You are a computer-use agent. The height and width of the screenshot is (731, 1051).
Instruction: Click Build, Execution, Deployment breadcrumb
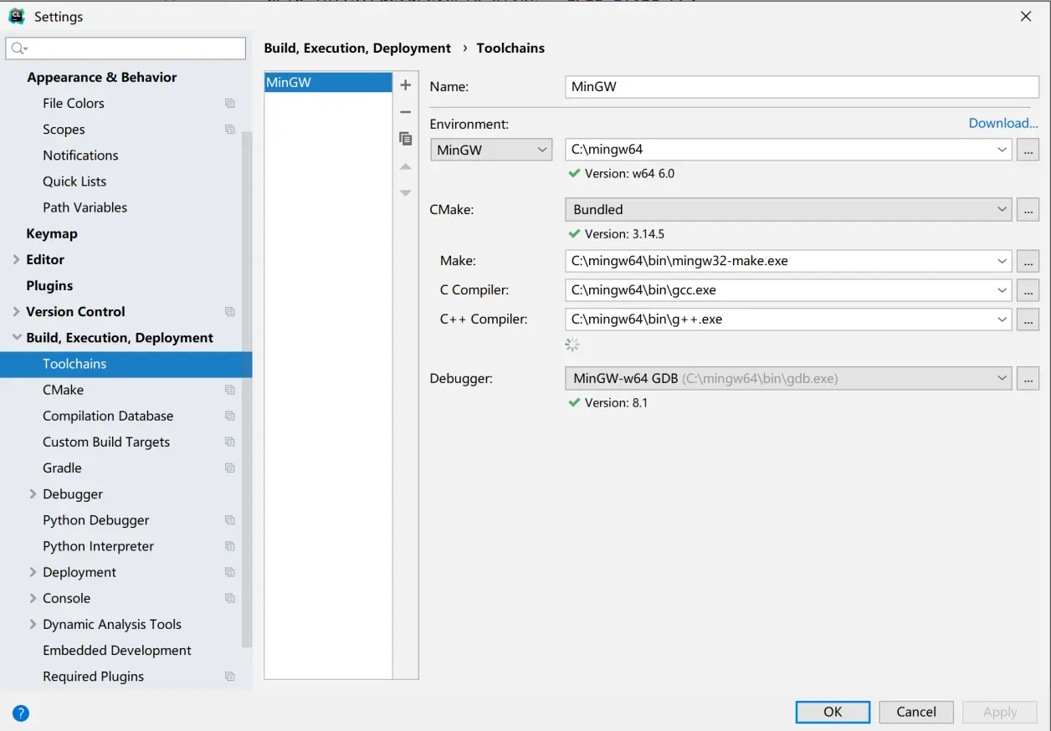[x=357, y=48]
